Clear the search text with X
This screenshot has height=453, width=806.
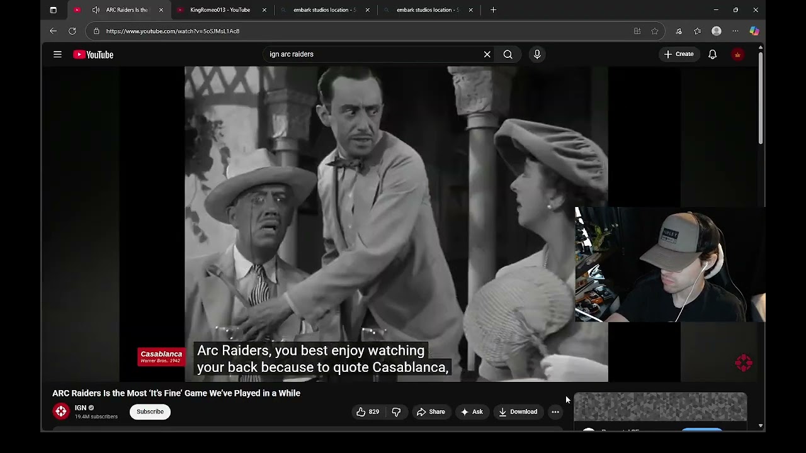(487, 54)
